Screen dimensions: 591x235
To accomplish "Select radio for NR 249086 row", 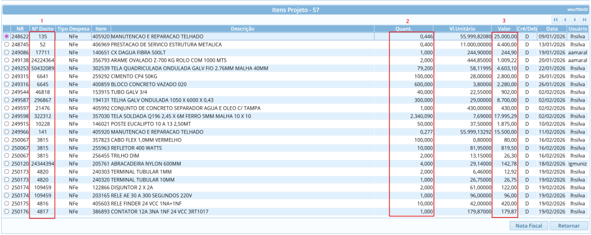I will pyautogui.click(x=6, y=52).
